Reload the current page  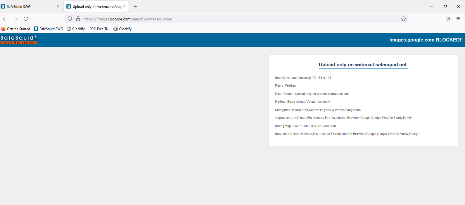pos(26,19)
